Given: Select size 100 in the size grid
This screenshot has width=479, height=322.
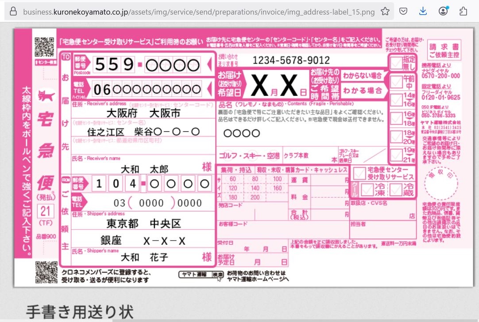Looking at the screenshot, I should tap(278, 179).
